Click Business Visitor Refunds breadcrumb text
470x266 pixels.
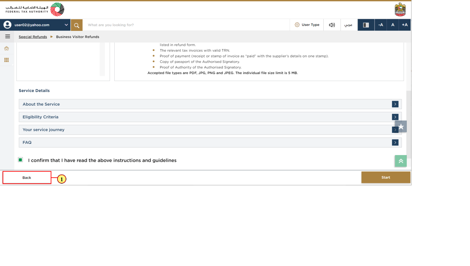tap(77, 37)
